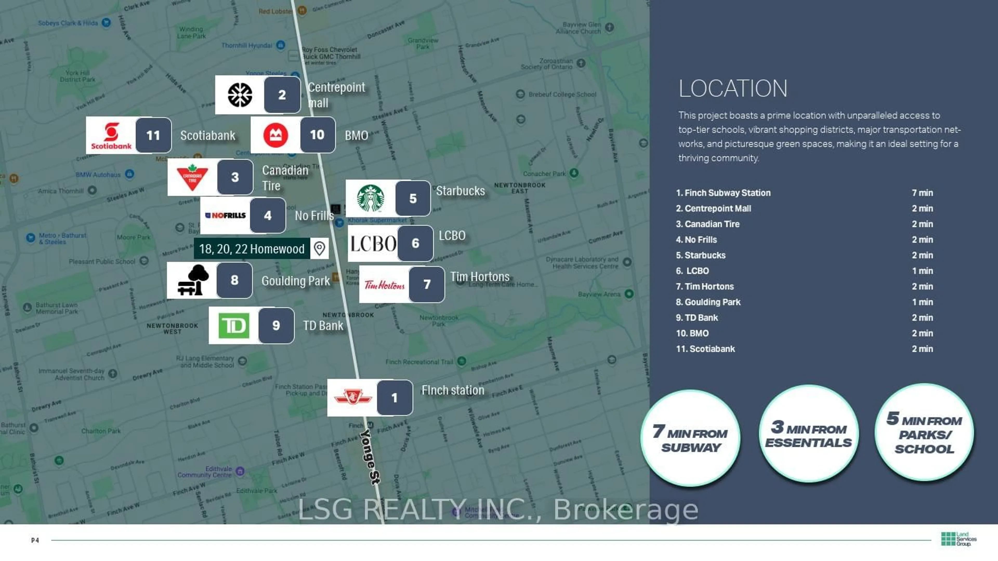Click the Centrepoint Mall logo icon
The width and height of the screenshot is (998, 561).
[x=240, y=95]
